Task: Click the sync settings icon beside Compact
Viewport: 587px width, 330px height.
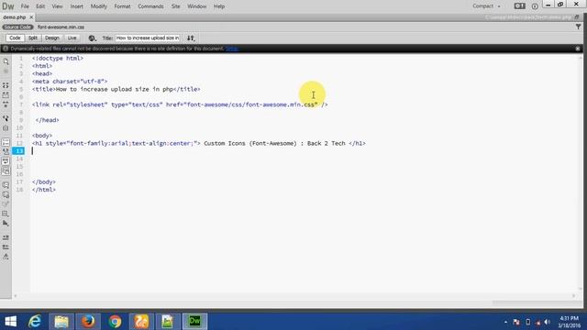Action: pos(520,6)
